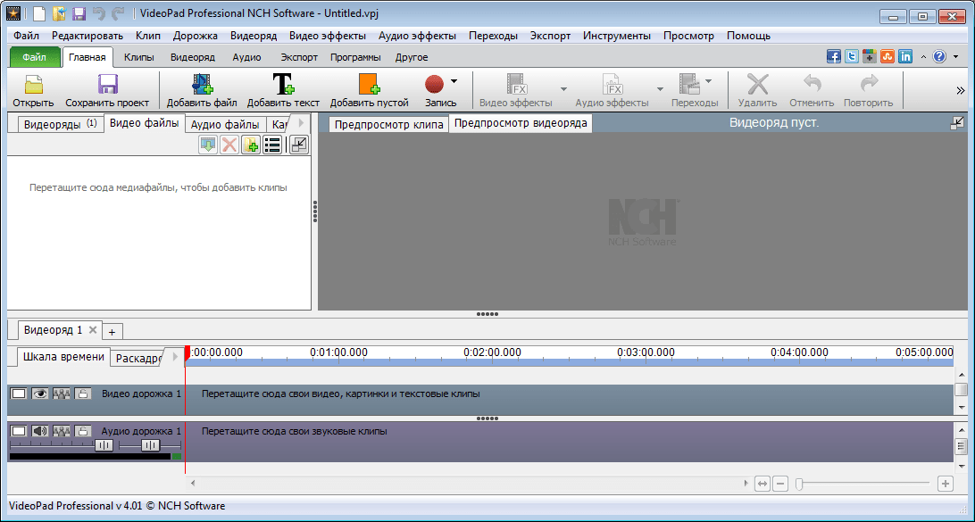
Task: Toggle lock on Видео дорожка 1
Action: click(83, 394)
